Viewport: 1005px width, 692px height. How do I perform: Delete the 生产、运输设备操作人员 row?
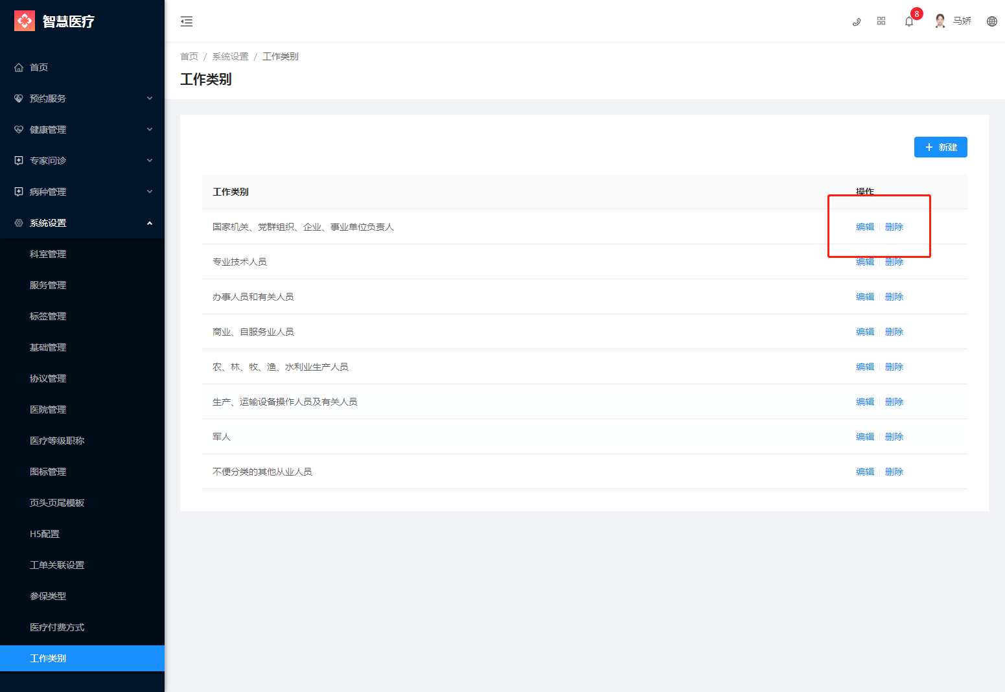click(894, 402)
